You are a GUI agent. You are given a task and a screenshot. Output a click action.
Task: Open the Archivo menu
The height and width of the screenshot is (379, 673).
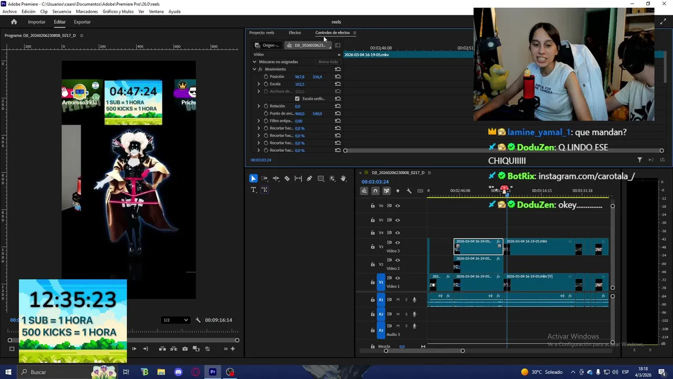pyautogui.click(x=9, y=12)
